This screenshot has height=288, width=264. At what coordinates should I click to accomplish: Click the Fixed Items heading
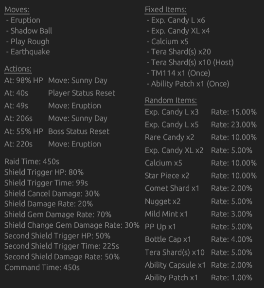[166, 10]
